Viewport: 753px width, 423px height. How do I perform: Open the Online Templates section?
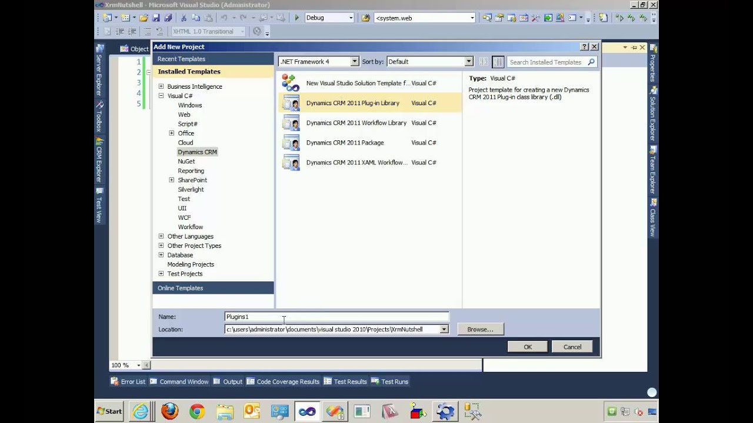(213, 288)
